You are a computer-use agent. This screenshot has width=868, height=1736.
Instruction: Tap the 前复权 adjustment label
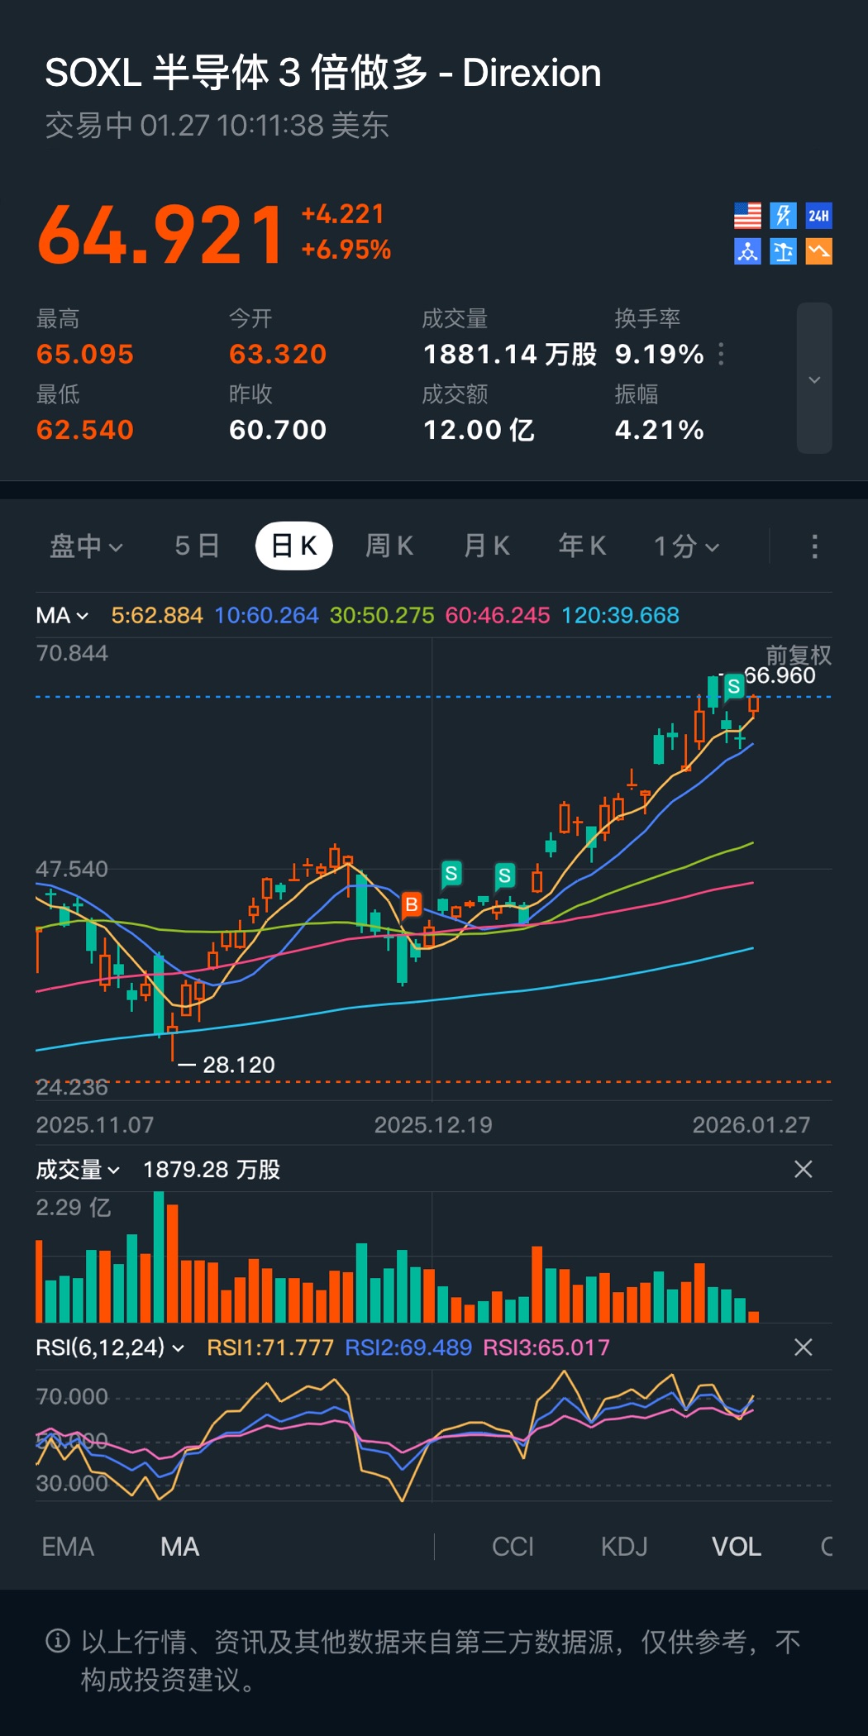click(x=798, y=656)
